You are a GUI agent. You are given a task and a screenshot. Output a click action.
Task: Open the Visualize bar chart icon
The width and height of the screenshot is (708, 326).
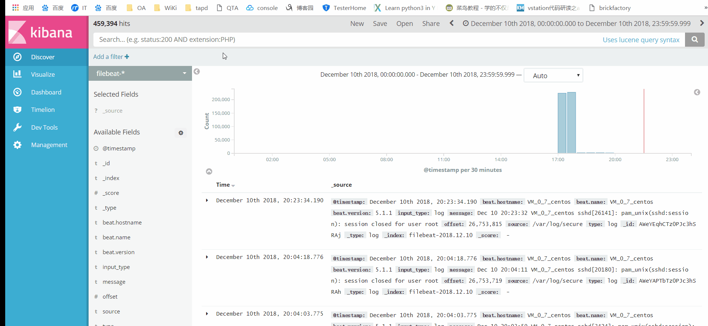[x=17, y=74]
